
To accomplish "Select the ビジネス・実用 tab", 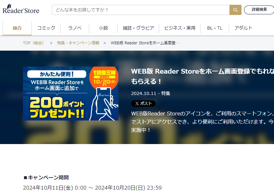I will click(x=180, y=28).
